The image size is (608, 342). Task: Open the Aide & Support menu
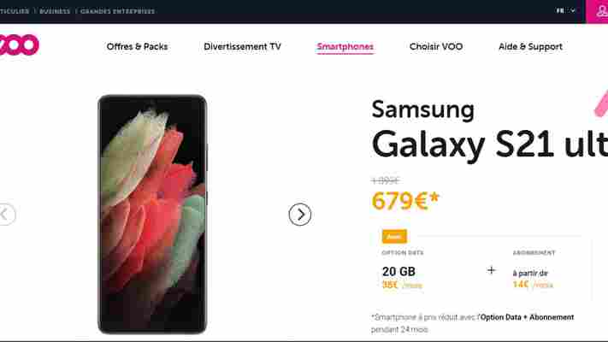[530, 46]
